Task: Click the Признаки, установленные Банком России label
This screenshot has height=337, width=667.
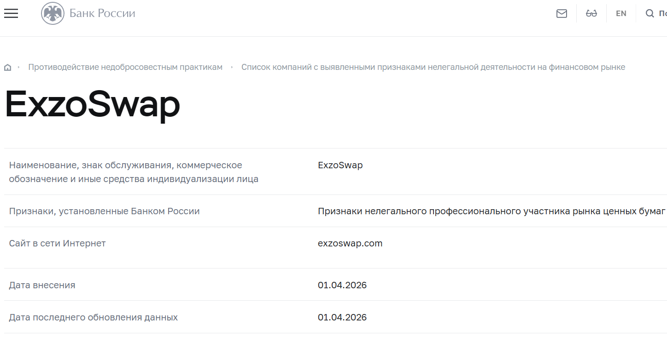Action: (x=104, y=211)
